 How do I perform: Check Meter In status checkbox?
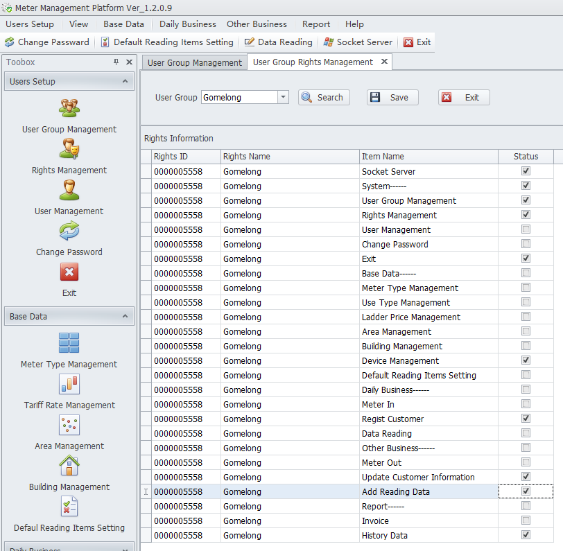(x=526, y=404)
